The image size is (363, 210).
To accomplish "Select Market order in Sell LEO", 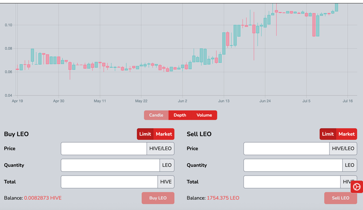I will coord(346,134).
